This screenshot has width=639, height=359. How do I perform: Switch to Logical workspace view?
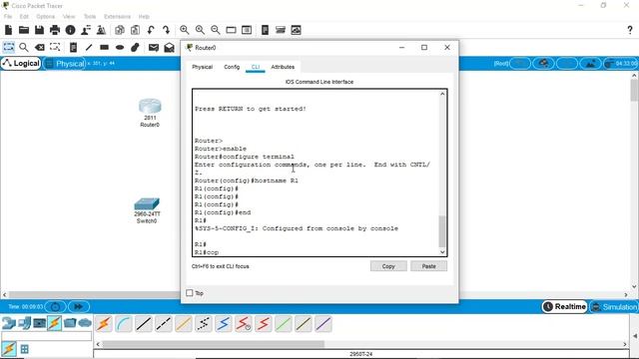[21, 64]
